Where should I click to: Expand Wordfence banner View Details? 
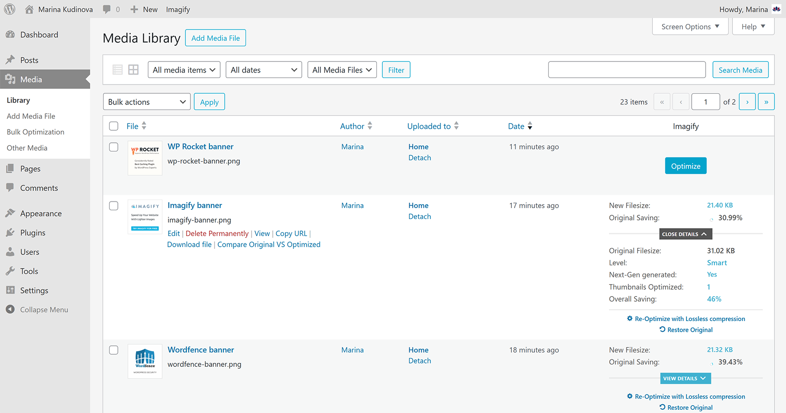[686, 378]
